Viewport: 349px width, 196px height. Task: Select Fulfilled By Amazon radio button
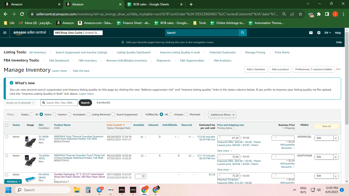(171, 115)
